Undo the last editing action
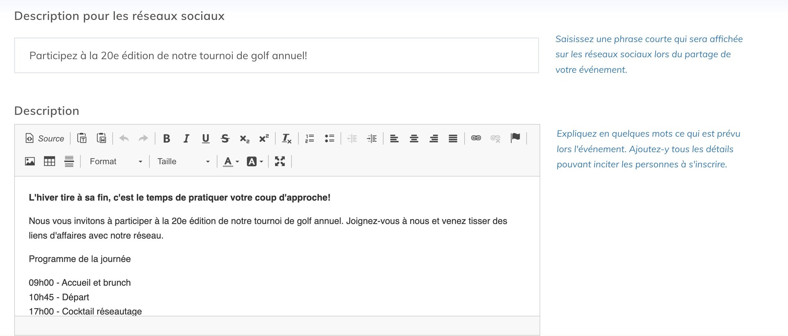Image resolution: width=788 pixels, height=336 pixels. pos(124,138)
